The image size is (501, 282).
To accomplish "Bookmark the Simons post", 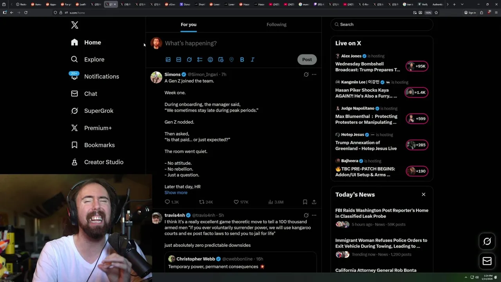I will (x=305, y=202).
